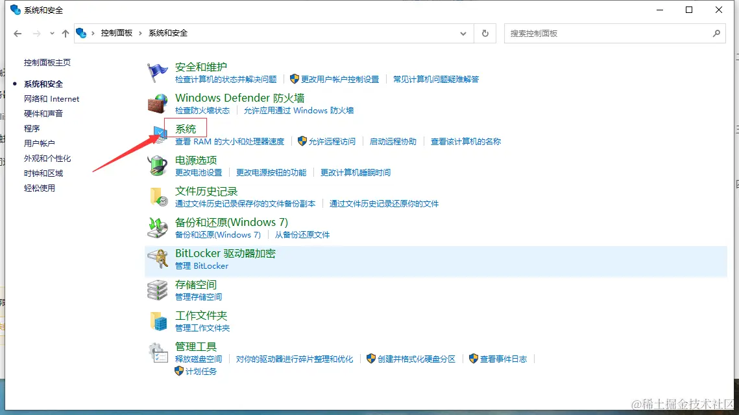Click 检查计算机的状态并解决问题 link
This screenshot has width=739, height=415.
click(226, 80)
